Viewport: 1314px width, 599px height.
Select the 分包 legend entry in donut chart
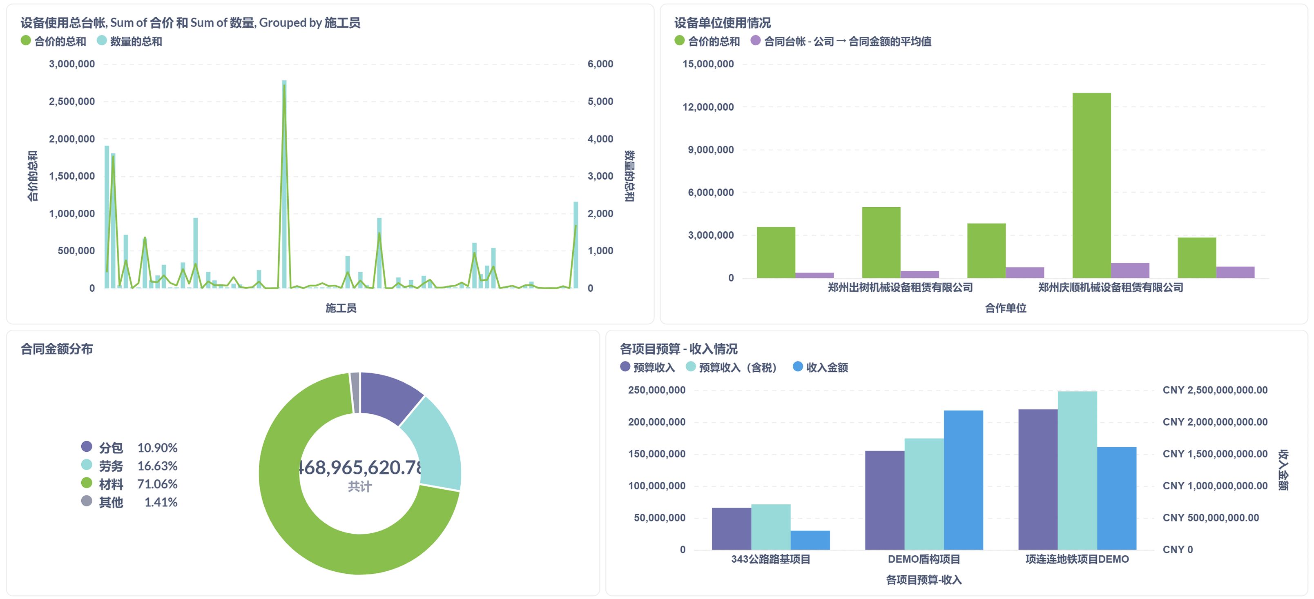pos(111,448)
